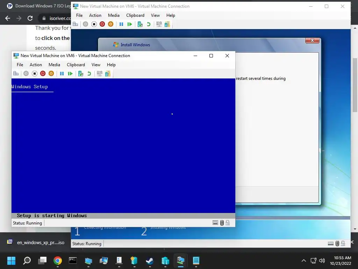Click the Turn Off icon in front VM window
The image size is (358, 269).
click(35, 74)
